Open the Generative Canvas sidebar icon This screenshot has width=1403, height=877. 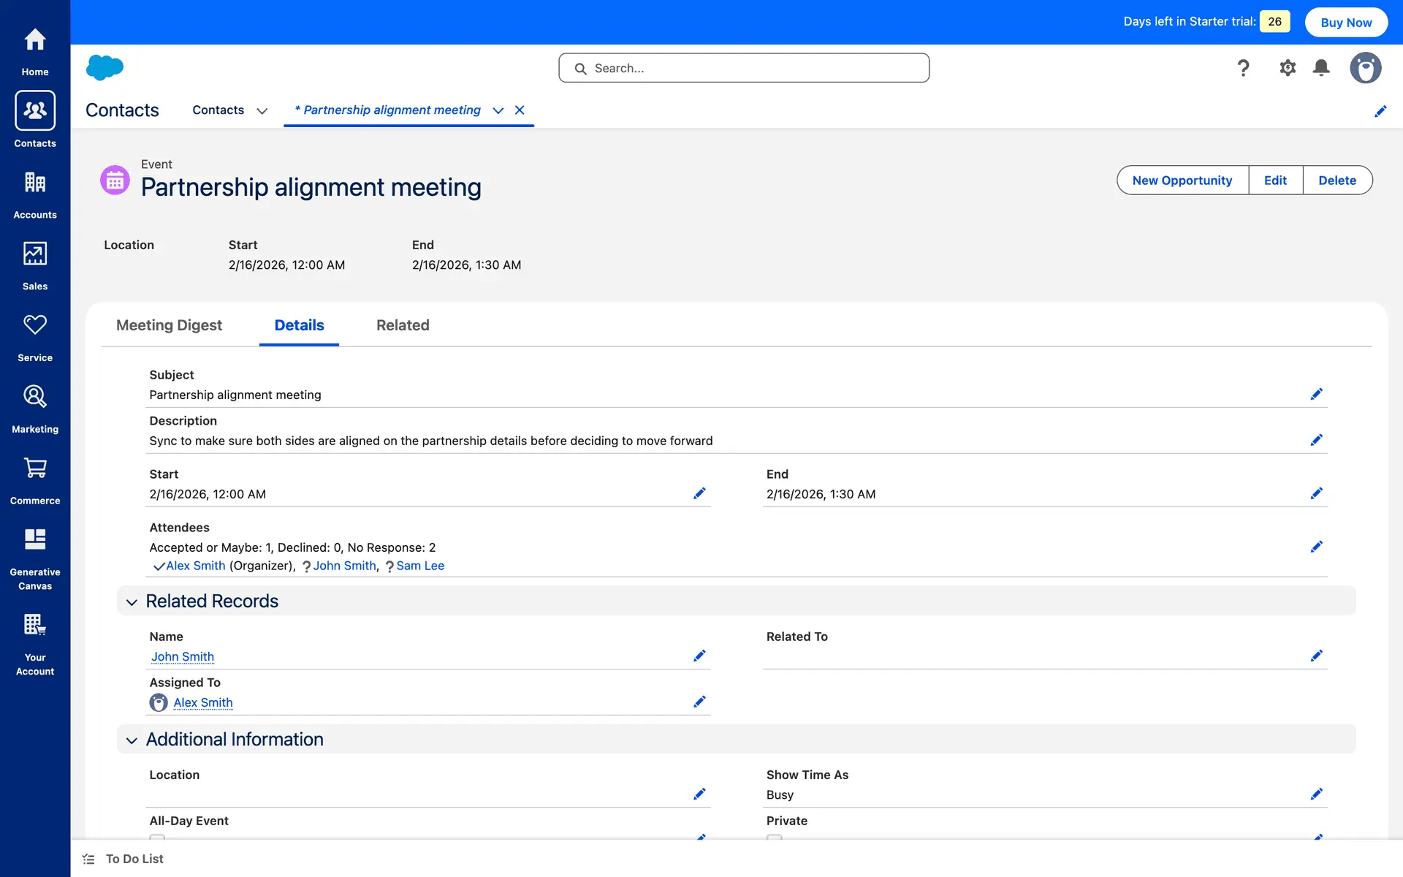pyautogui.click(x=35, y=540)
